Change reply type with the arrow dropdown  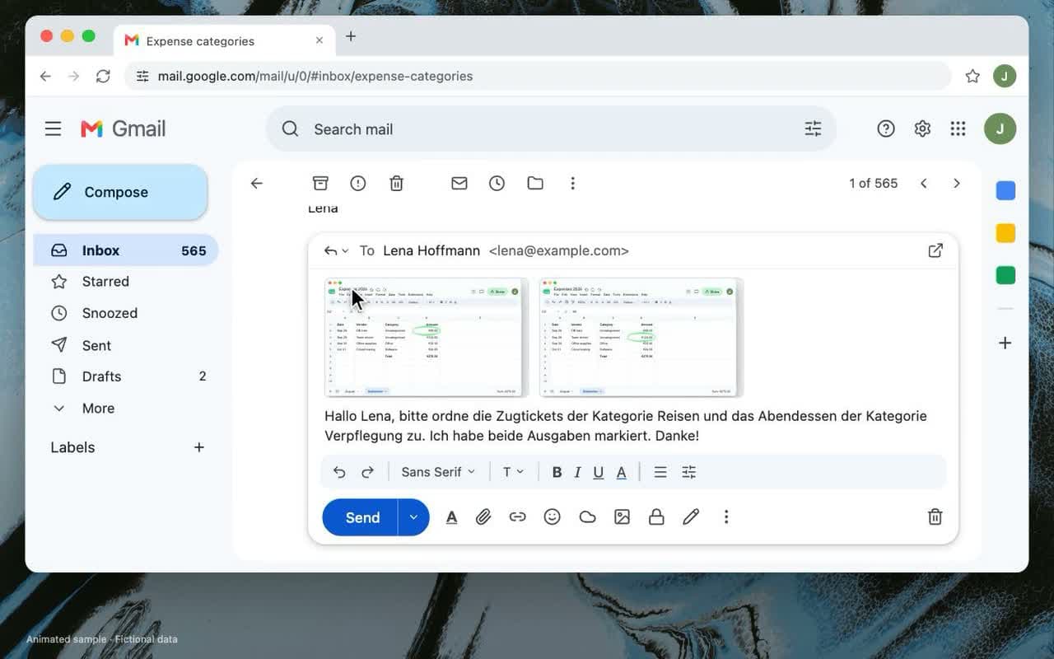point(336,250)
